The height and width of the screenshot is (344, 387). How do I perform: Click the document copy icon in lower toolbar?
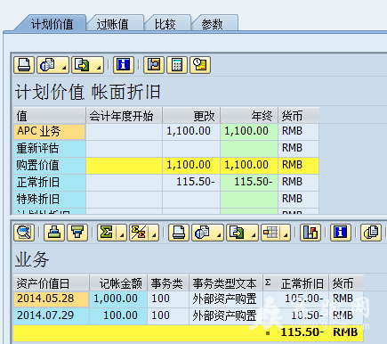[x=371, y=233]
